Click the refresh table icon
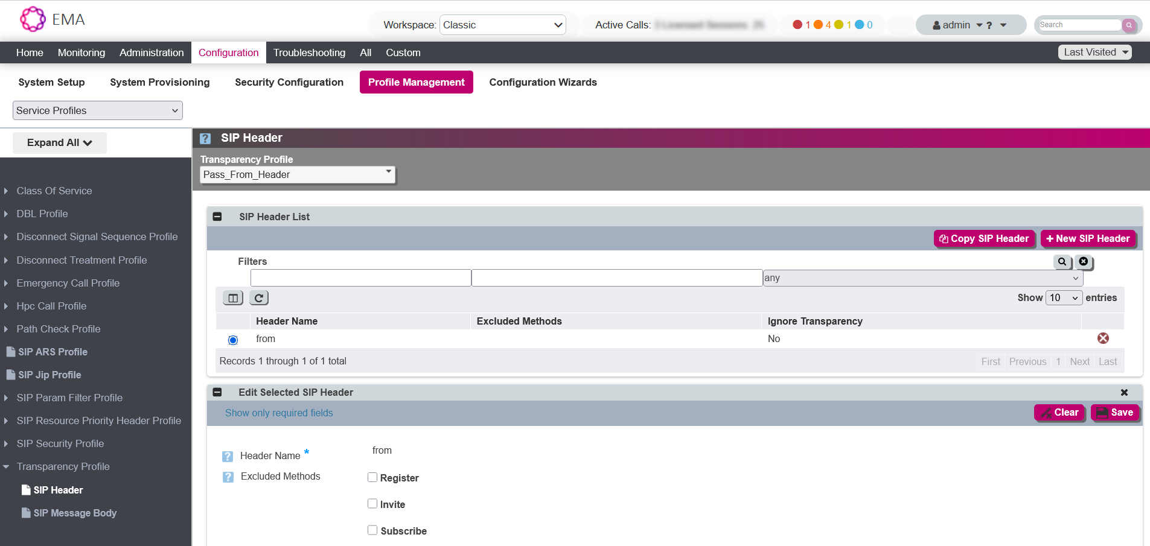The width and height of the screenshot is (1150, 546). pyautogui.click(x=258, y=298)
